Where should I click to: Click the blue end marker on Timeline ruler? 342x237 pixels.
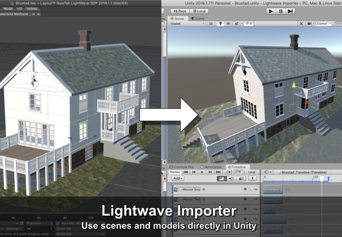pyautogui.click(x=329, y=179)
